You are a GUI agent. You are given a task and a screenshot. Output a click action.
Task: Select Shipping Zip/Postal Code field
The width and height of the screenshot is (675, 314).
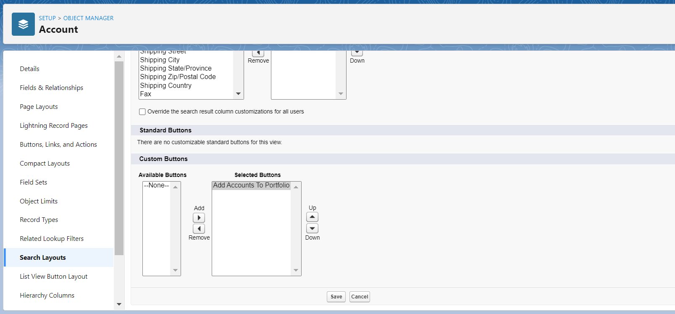point(186,77)
